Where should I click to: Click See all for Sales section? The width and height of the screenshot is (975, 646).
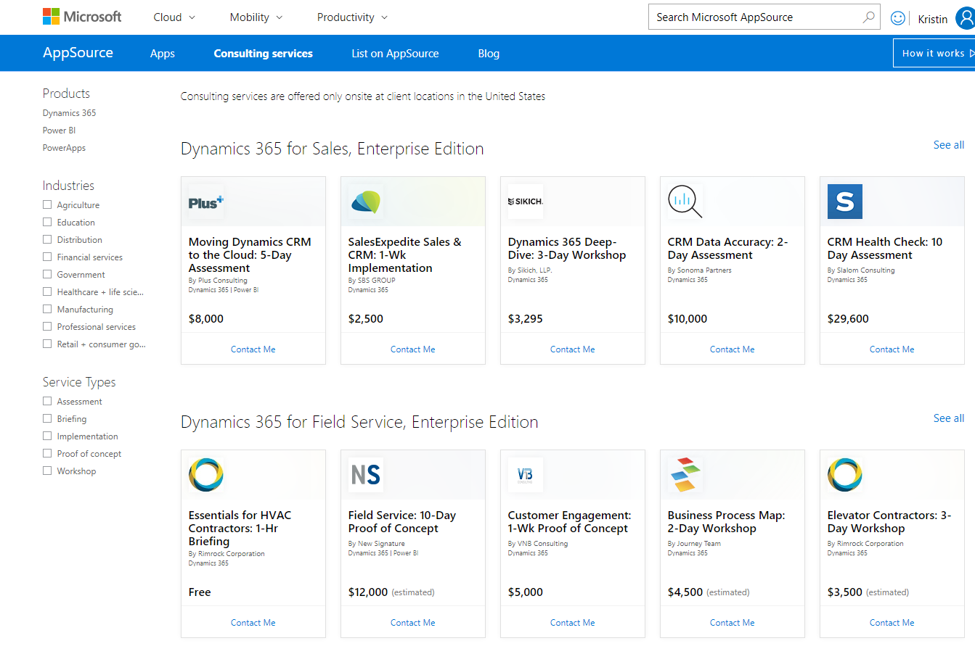click(949, 145)
